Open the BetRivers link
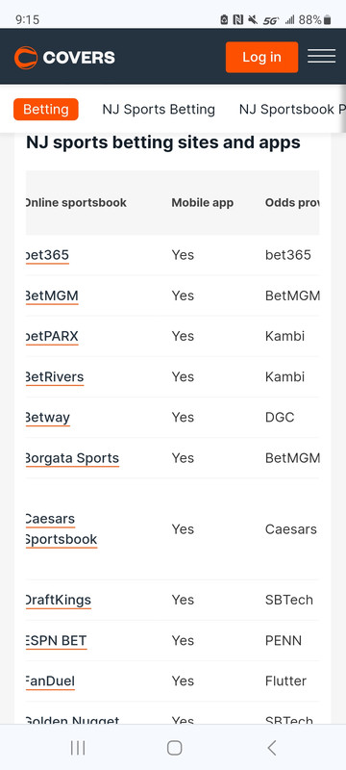This screenshot has width=346, height=770. (x=55, y=376)
